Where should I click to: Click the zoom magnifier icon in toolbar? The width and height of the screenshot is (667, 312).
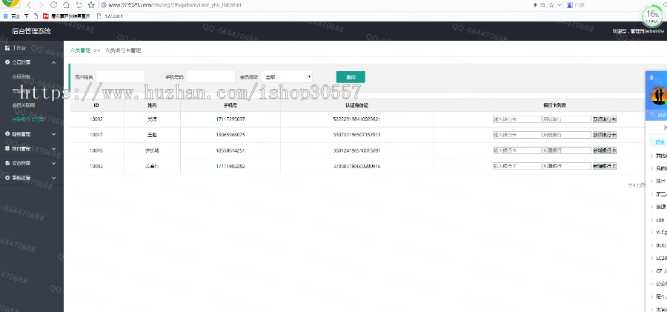coord(543,5)
